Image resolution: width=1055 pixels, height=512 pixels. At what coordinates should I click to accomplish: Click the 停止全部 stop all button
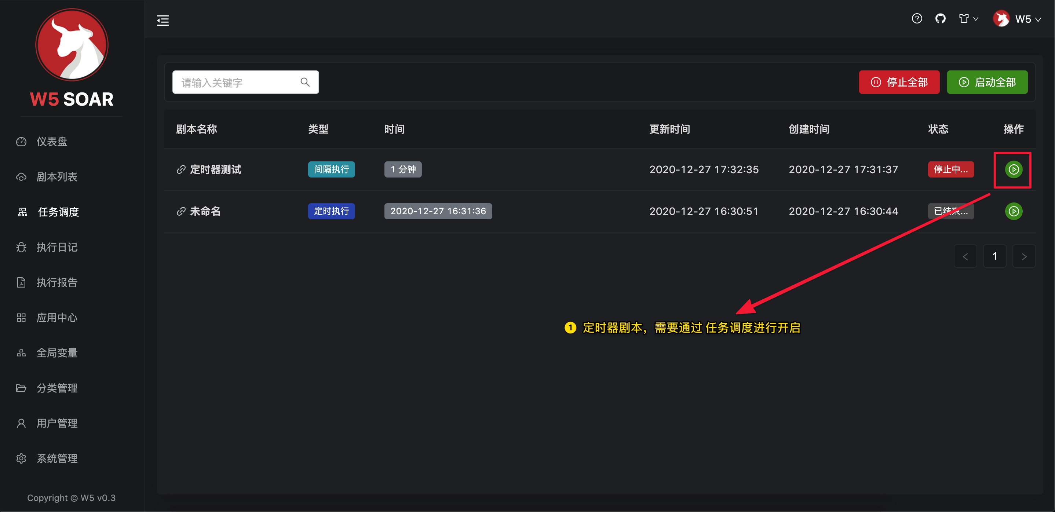click(899, 82)
